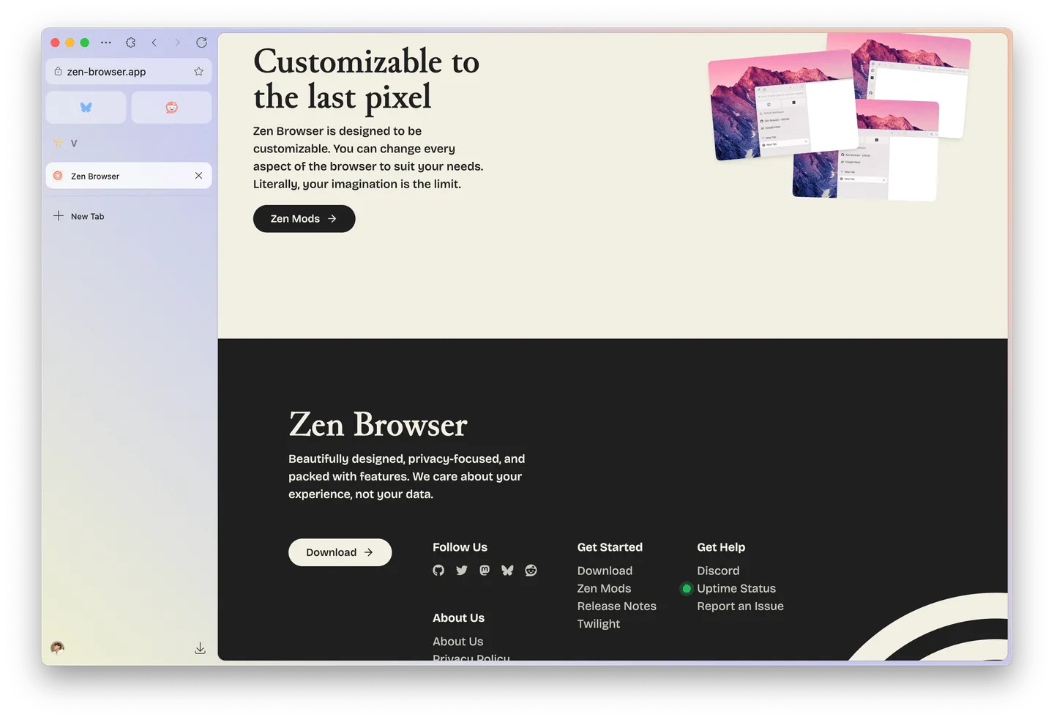The height and width of the screenshot is (720, 1054).
Task: Click the 'Customizable to the last pixel' heading
Action: coord(366,79)
